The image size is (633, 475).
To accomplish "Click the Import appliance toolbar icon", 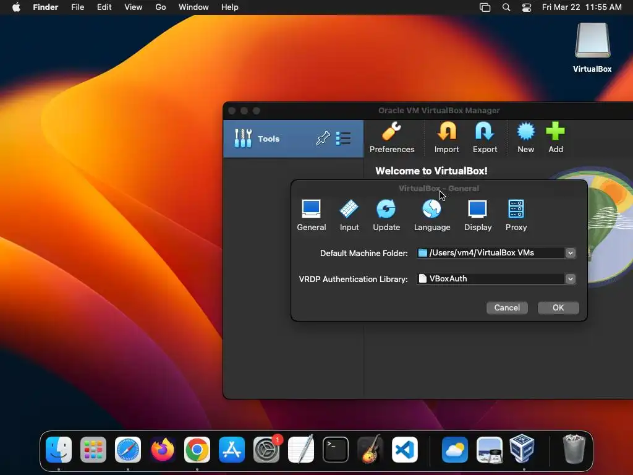I will tap(446, 138).
